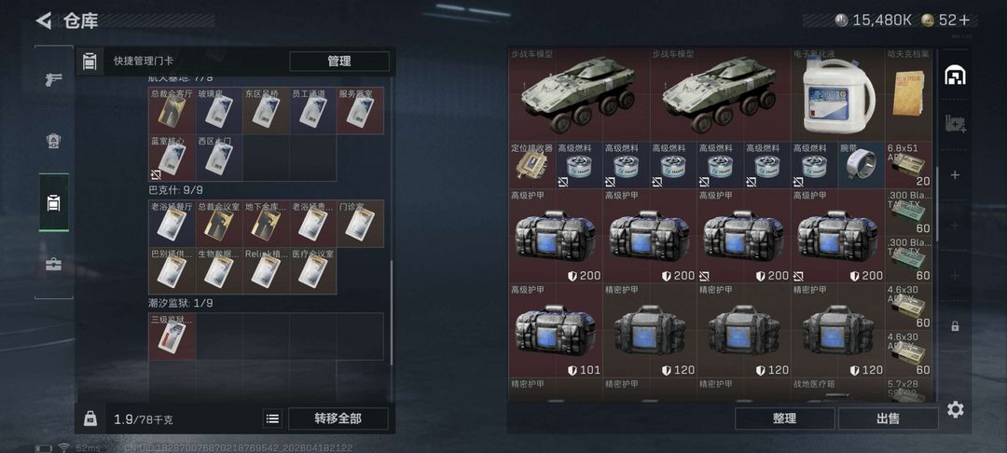
Task: Select the 三级监狱 keycard in 潮汐监狱
Action: coord(172,336)
